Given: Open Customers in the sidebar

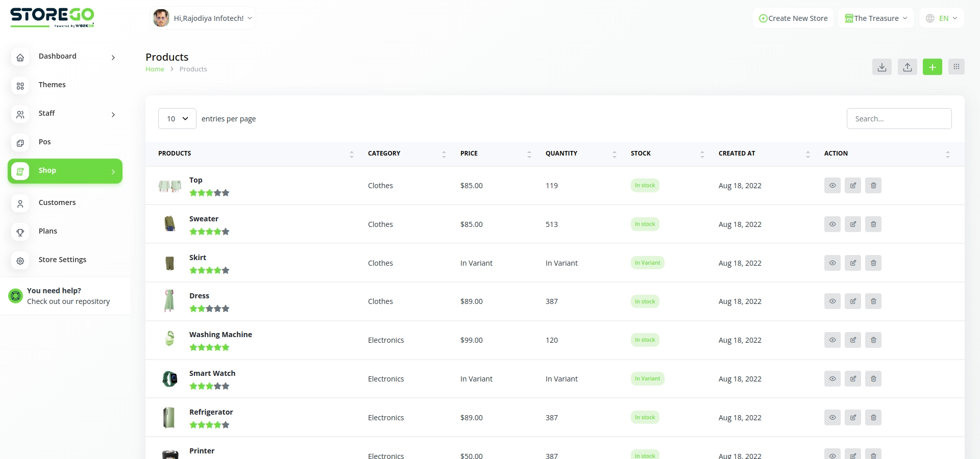Looking at the screenshot, I should [x=57, y=203].
